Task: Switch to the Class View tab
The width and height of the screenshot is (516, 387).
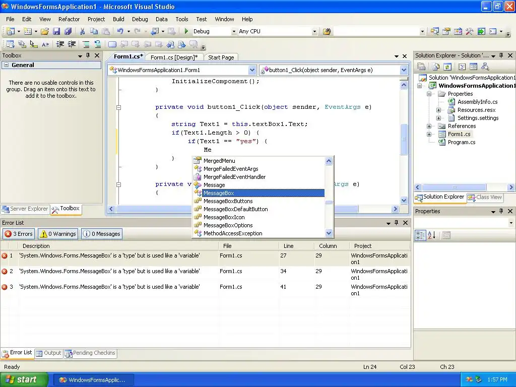Action: pos(485,197)
